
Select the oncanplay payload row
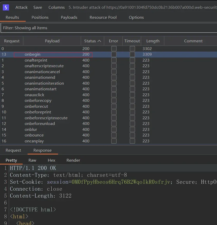[109, 141]
